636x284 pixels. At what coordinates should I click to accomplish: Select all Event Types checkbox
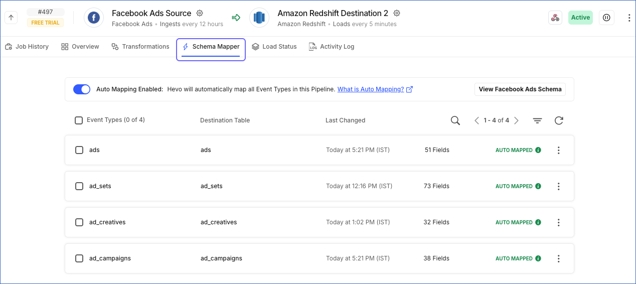click(79, 120)
